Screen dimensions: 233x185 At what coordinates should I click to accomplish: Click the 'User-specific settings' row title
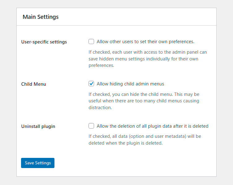click(44, 42)
